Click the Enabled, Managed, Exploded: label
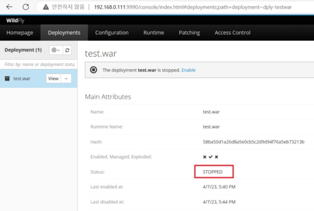 point(121,157)
